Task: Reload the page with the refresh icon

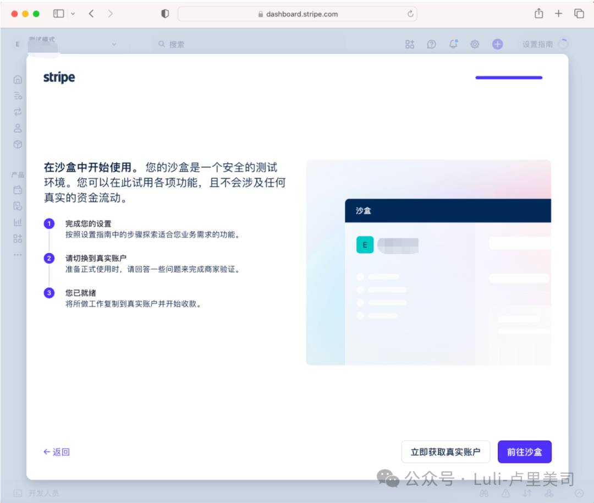Action: (410, 14)
